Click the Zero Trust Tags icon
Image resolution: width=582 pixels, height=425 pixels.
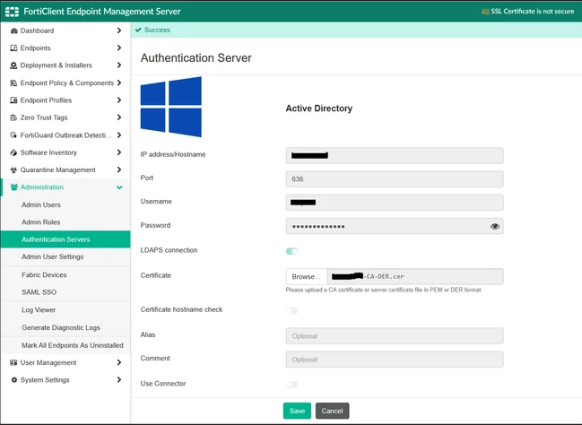(x=13, y=117)
